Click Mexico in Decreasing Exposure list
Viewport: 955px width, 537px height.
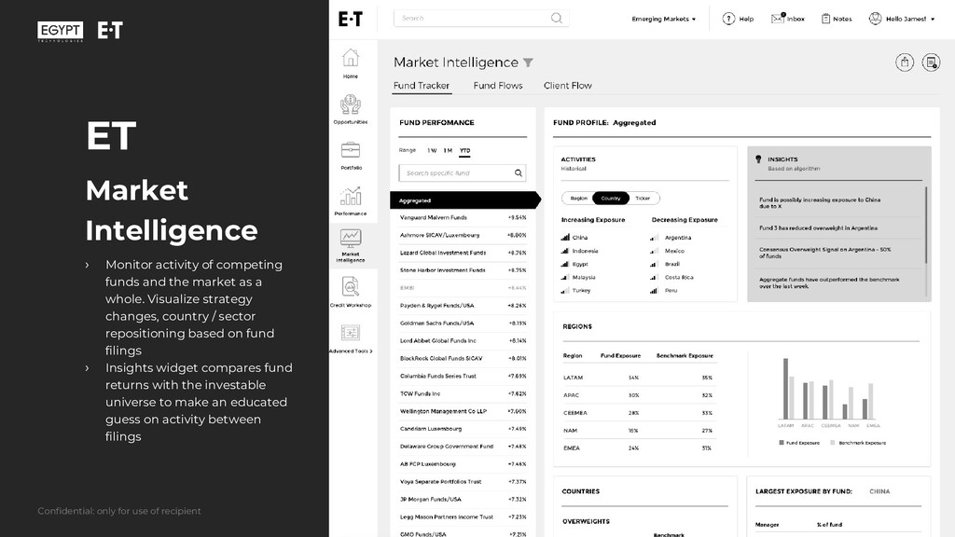coord(674,251)
